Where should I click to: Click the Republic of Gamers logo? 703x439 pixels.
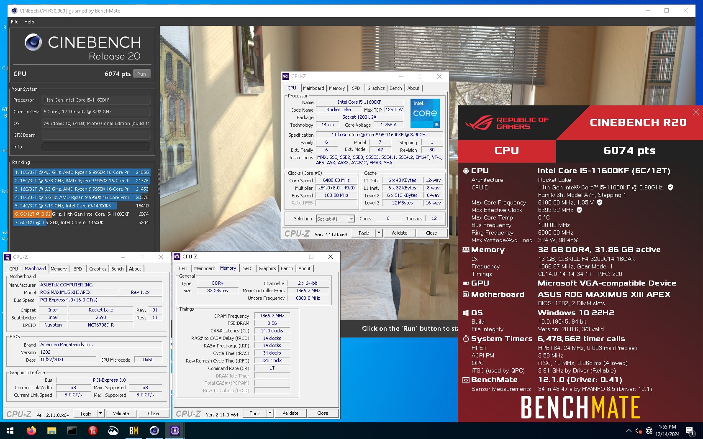[x=507, y=123]
